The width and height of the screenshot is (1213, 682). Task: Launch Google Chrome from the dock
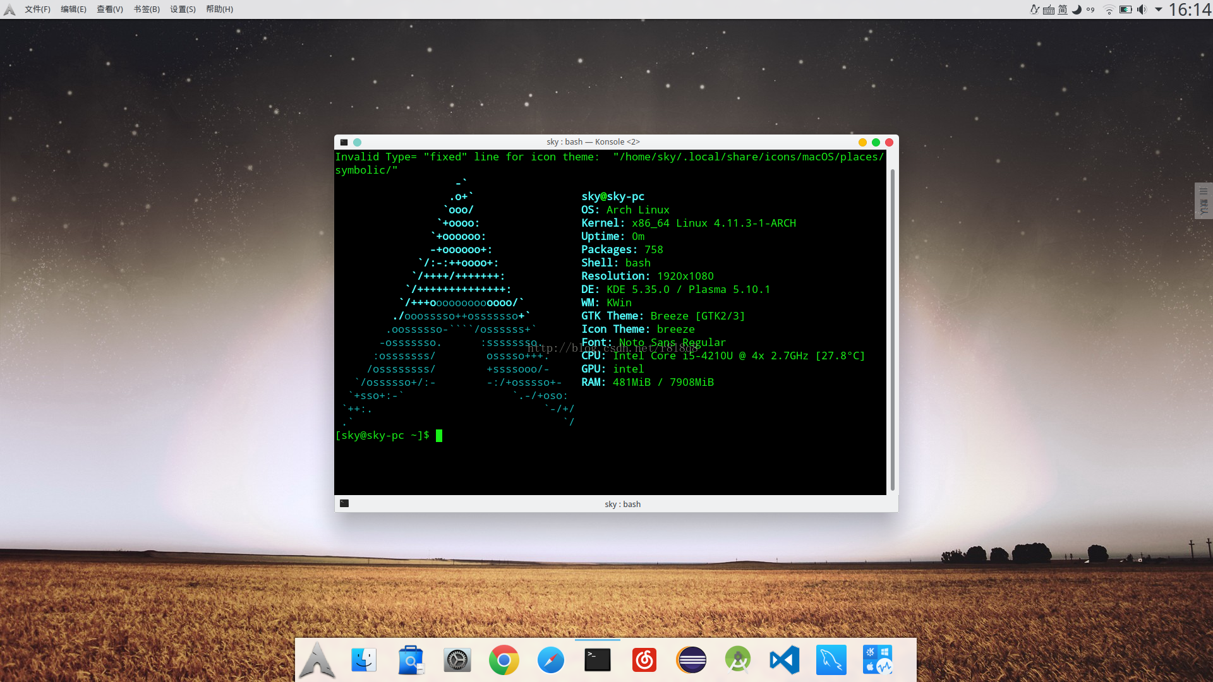(504, 661)
